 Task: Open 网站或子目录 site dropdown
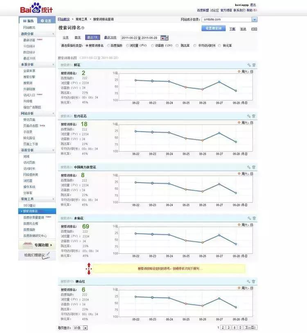pyautogui.click(x=255, y=20)
